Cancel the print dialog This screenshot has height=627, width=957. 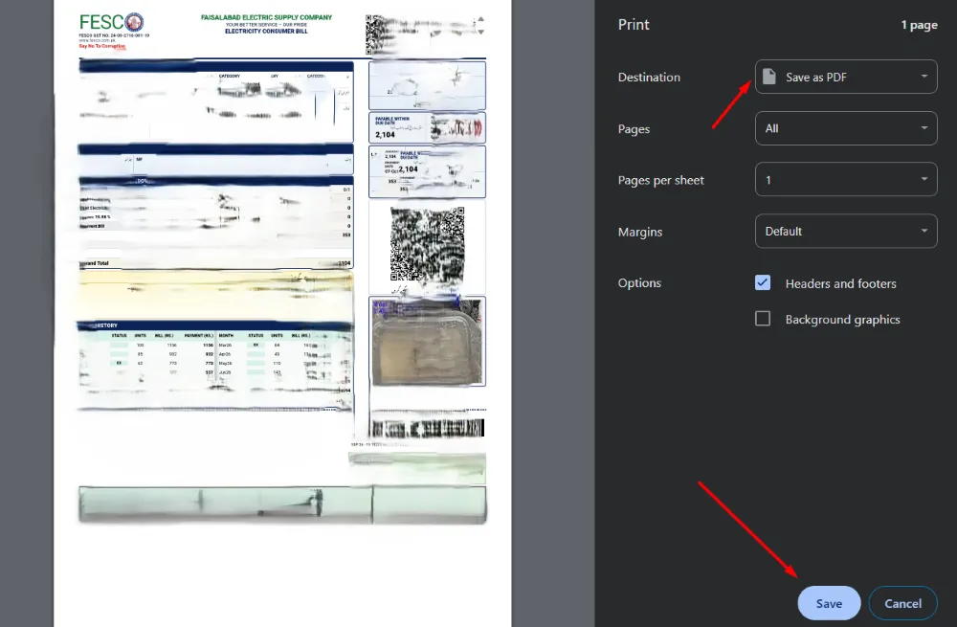(x=902, y=603)
